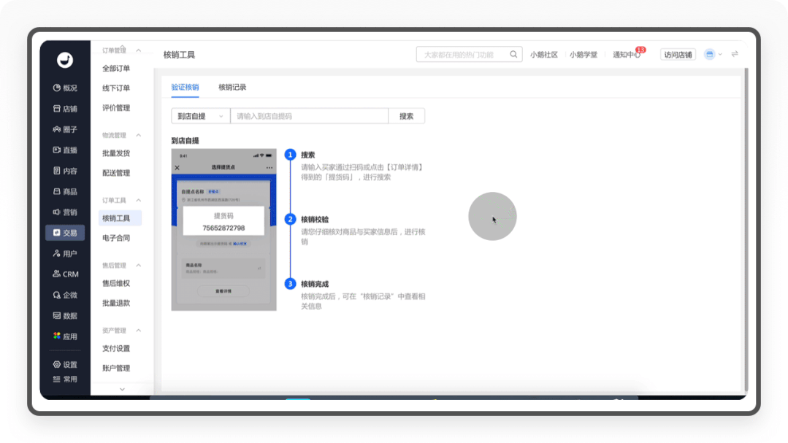Focus the 请输入到店自提码 input field

point(309,116)
